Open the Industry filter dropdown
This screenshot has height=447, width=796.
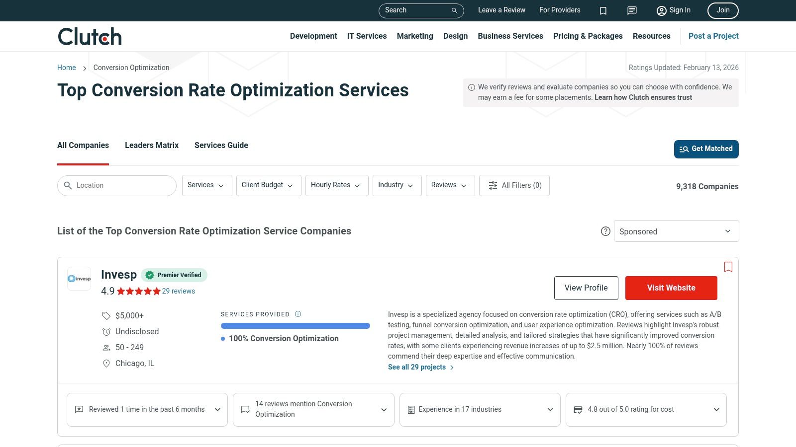click(x=397, y=185)
